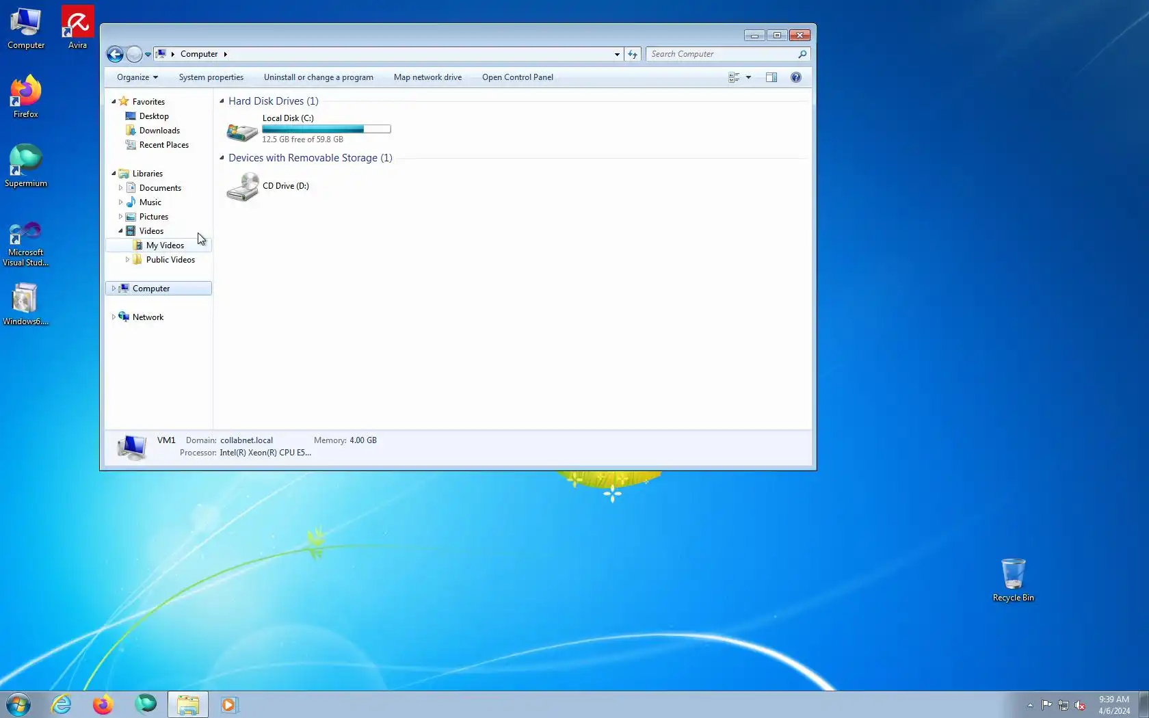This screenshot has height=718, width=1149.
Task: Click the search magnifier icon
Action: coord(803,54)
